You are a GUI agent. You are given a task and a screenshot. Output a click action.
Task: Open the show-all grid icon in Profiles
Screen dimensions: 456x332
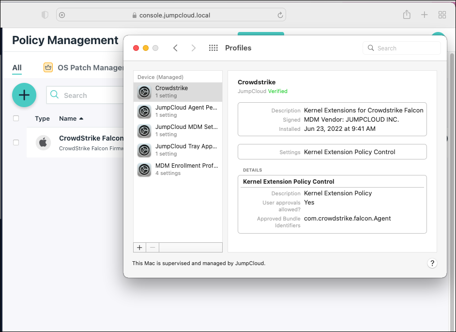(213, 48)
